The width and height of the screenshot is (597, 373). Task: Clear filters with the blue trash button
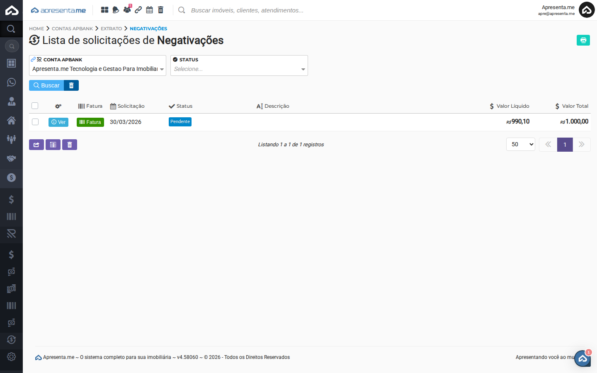pos(71,85)
